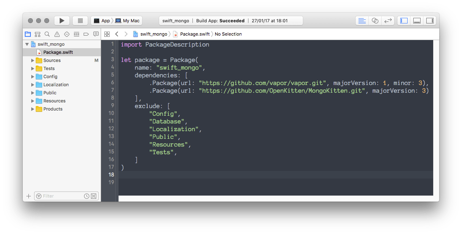
Task: Select the Tests folder row
Action: point(62,68)
